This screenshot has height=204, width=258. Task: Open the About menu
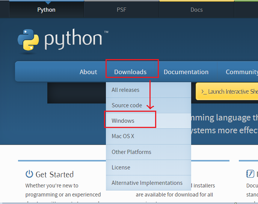tap(88, 72)
